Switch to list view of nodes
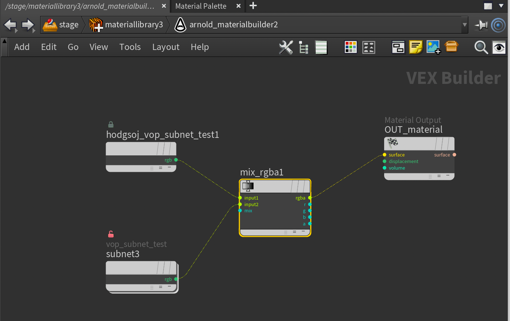The width and height of the screenshot is (510, 321). (x=321, y=47)
